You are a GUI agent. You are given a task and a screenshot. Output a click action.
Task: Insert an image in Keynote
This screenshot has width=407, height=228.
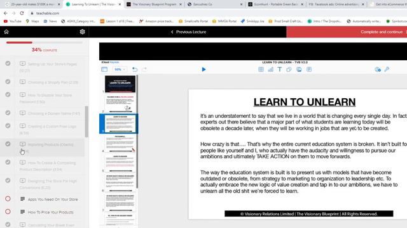coord(299,69)
